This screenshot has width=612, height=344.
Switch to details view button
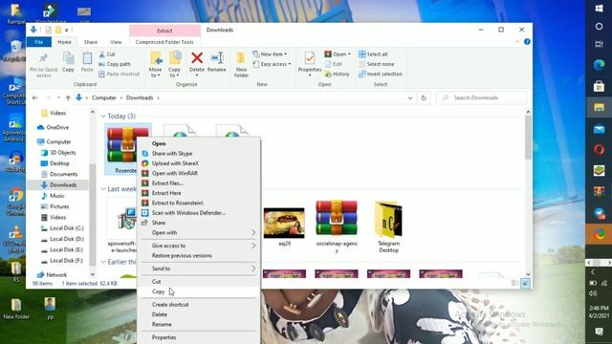coord(514,284)
